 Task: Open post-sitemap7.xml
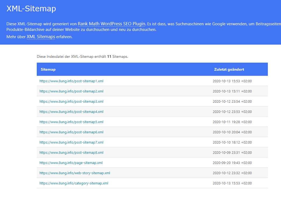[71, 142]
